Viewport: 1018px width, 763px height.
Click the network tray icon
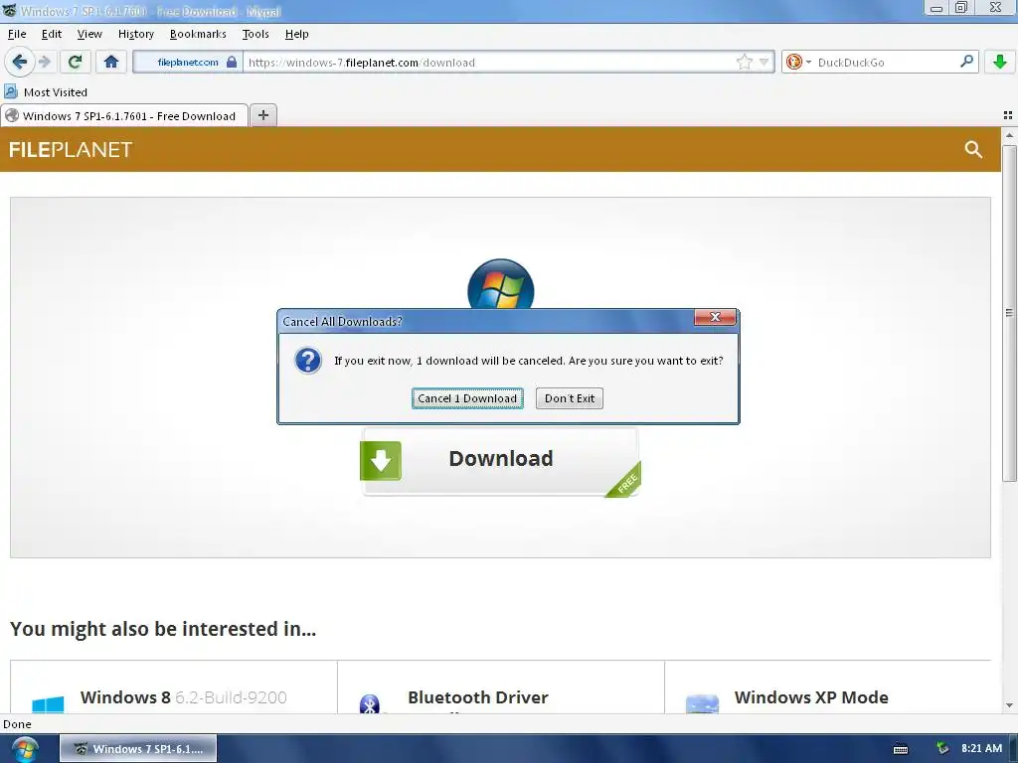click(x=942, y=748)
